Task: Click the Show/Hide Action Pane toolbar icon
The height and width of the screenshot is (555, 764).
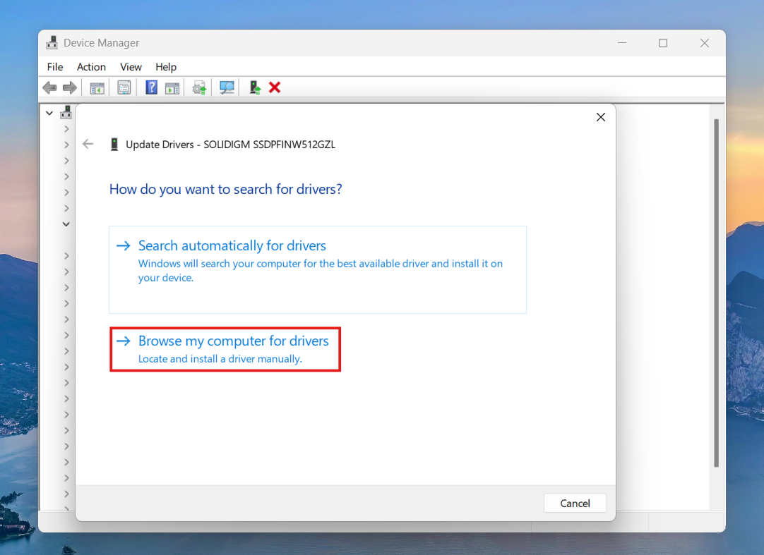Action: (x=172, y=87)
